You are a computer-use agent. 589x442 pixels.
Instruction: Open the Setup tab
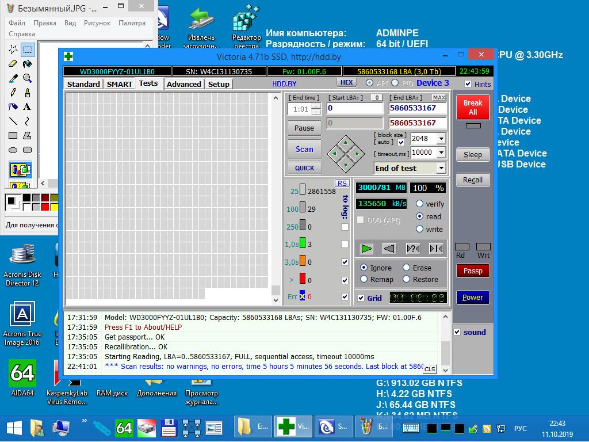[x=219, y=84]
